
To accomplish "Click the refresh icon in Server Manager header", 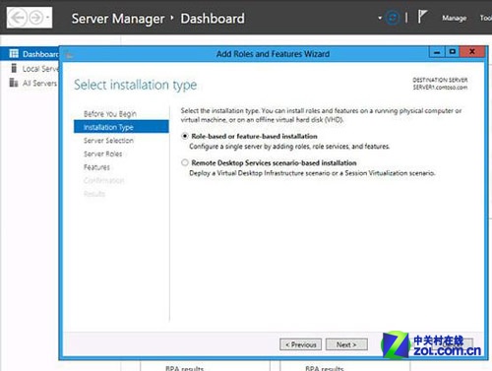I will tap(393, 18).
